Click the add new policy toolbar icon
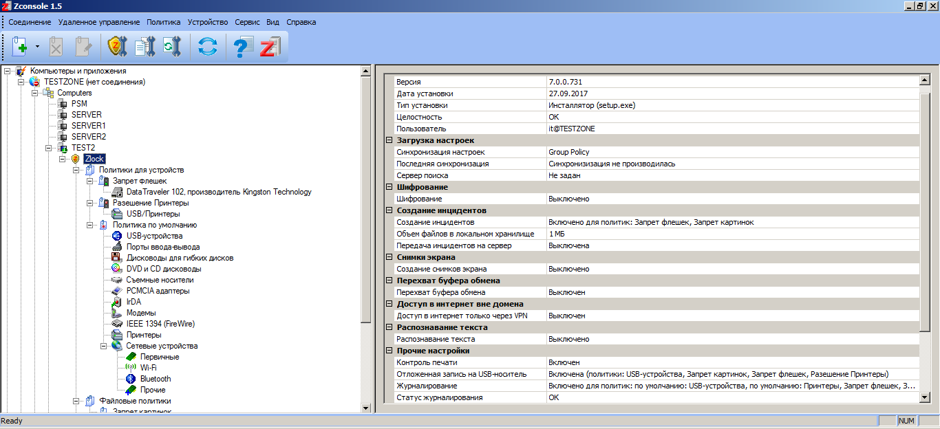Screen dimensions: 940x429 click(x=20, y=47)
